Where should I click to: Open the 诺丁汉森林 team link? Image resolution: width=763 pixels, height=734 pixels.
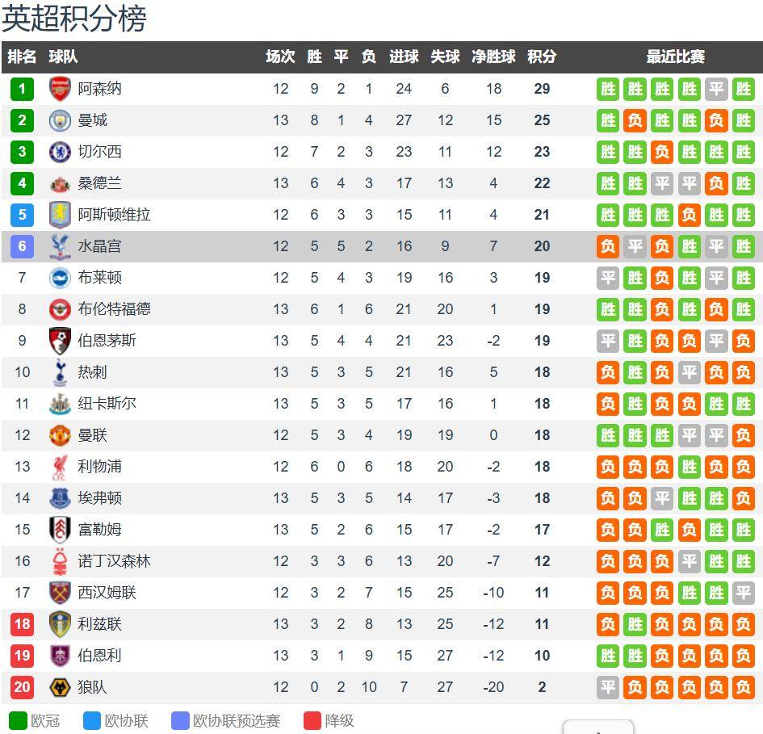tap(114, 561)
